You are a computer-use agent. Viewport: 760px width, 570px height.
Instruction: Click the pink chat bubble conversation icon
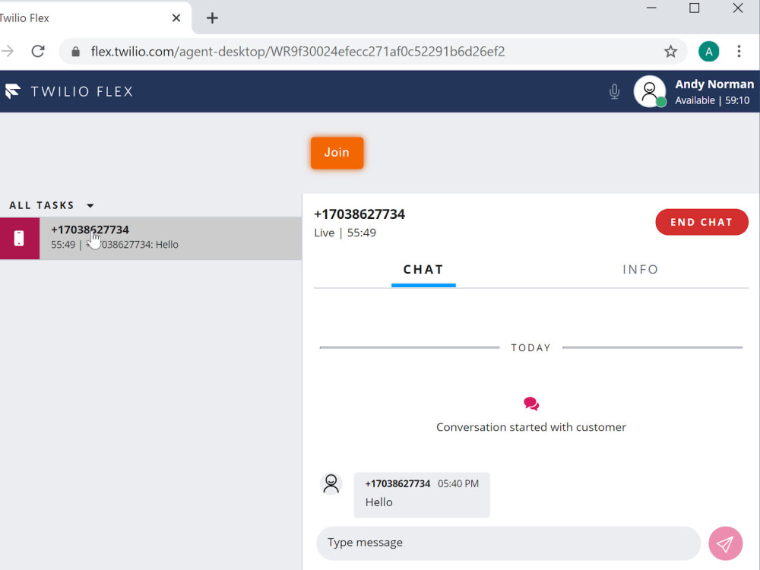[x=530, y=404]
